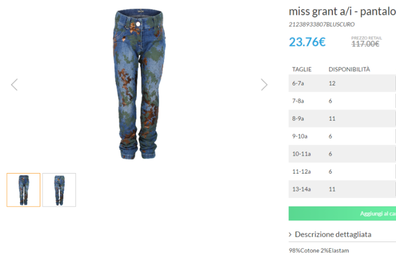Image resolution: width=396 pixels, height=258 pixels.
Task: Click the product code 21238933807BLUSCURO
Action: (x=321, y=25)
